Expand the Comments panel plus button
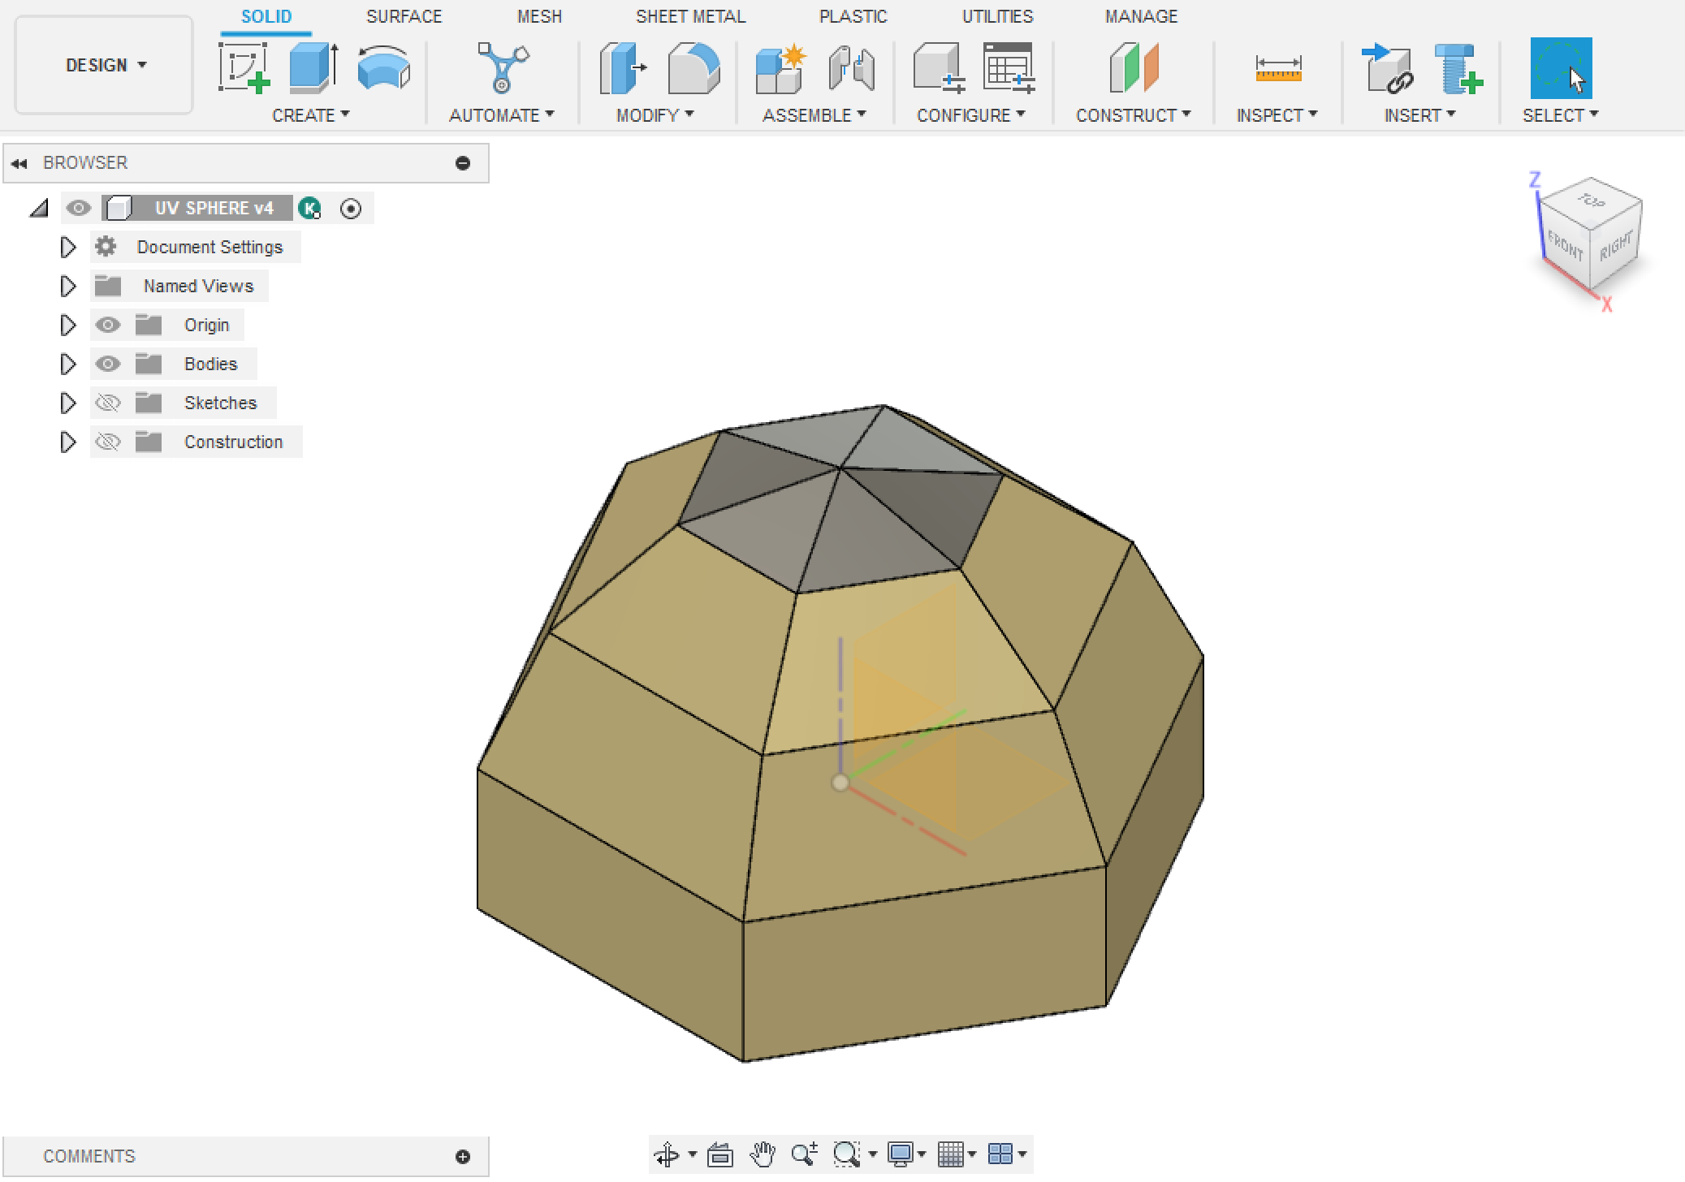This screenshot has height=1182, width=1685. [x=463, y=1157]
